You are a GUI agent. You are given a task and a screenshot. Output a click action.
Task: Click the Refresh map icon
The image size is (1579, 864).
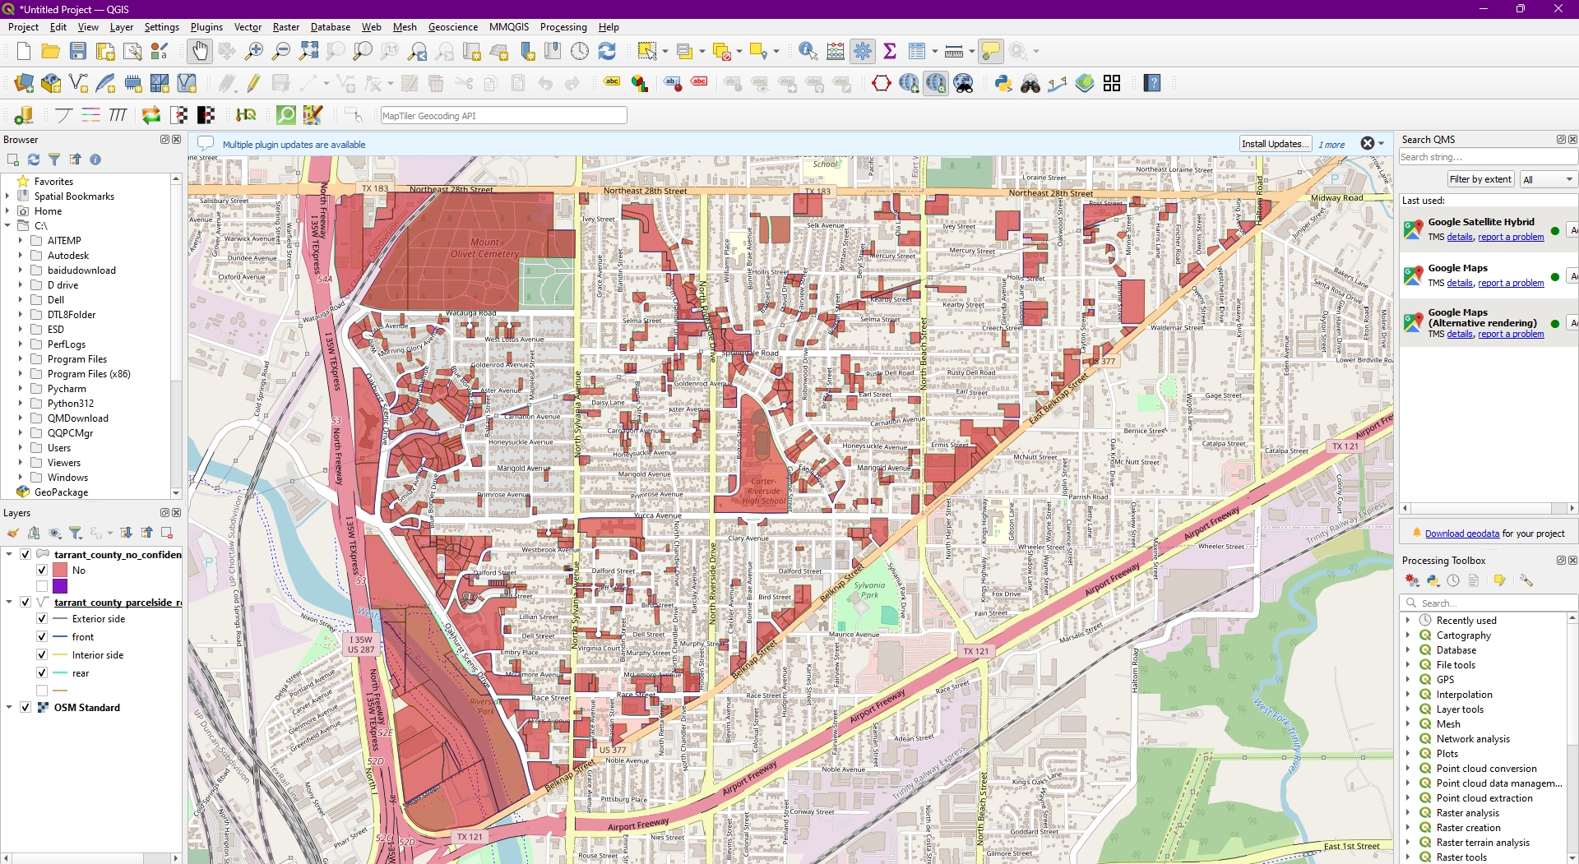[x=607, y=51]
